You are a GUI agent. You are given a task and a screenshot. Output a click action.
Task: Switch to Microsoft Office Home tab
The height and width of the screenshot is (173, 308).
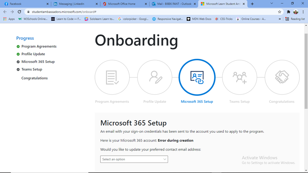coord(125,4)
